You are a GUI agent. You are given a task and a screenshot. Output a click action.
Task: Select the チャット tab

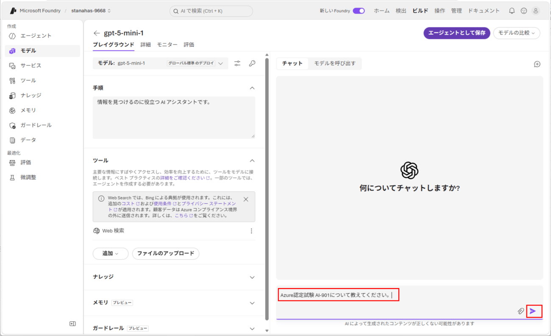point(292,64)
